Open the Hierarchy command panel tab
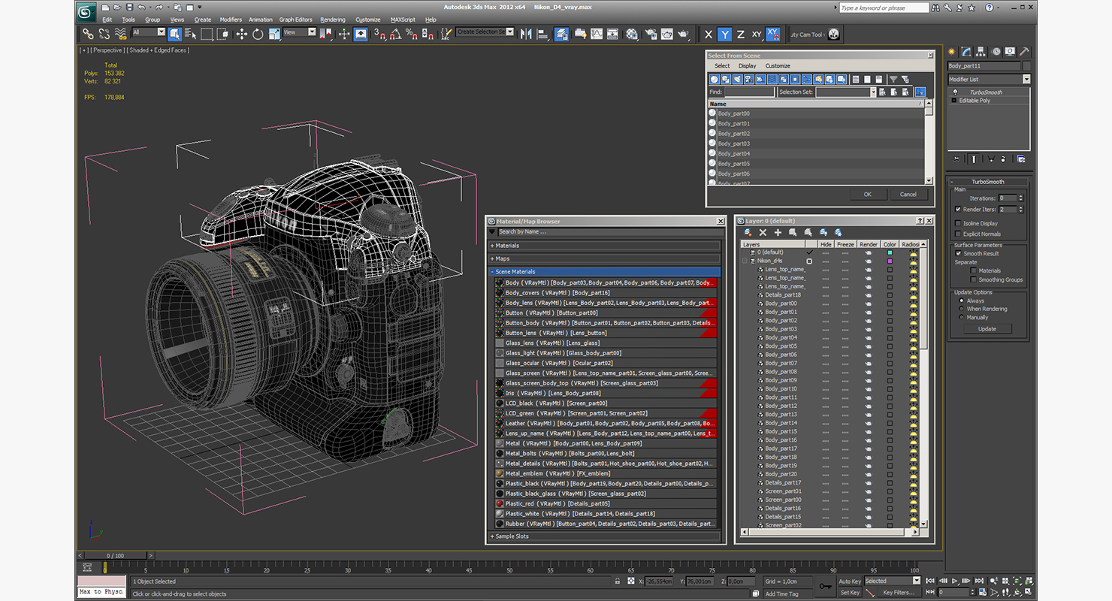 point(982,52)
